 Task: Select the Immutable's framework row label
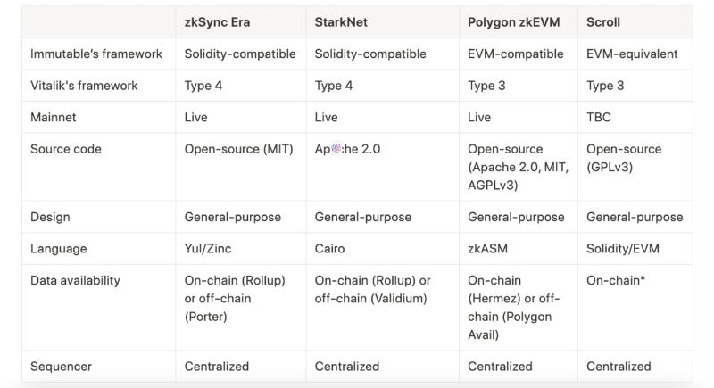click(96, 54)
